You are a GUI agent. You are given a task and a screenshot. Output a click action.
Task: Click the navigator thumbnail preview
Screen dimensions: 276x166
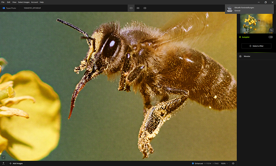tap(256, 24)
